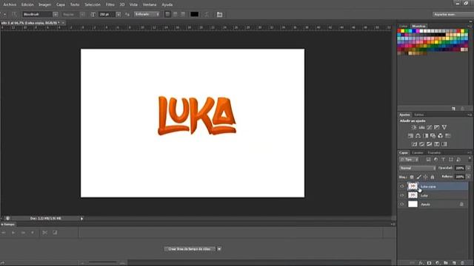This screenshot has width=474, height=266.
Task: Open the font size dropdown arrow
Action: point(118,14)
